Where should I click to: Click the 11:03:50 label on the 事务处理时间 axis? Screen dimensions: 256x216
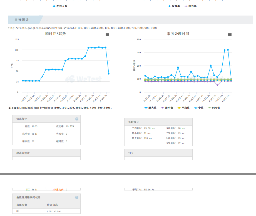226,98
